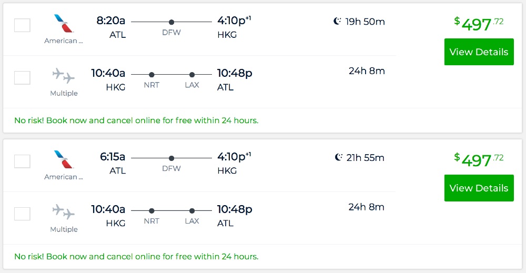Open View Details for the 8:20a itinerary
The image size is (526, 273).
pyautogui.click(x=479, y=52)
